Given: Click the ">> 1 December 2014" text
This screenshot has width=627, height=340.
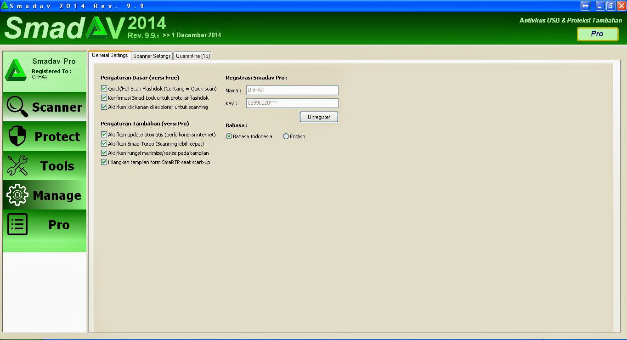Looking at the screenshot, I should point(192,35).
